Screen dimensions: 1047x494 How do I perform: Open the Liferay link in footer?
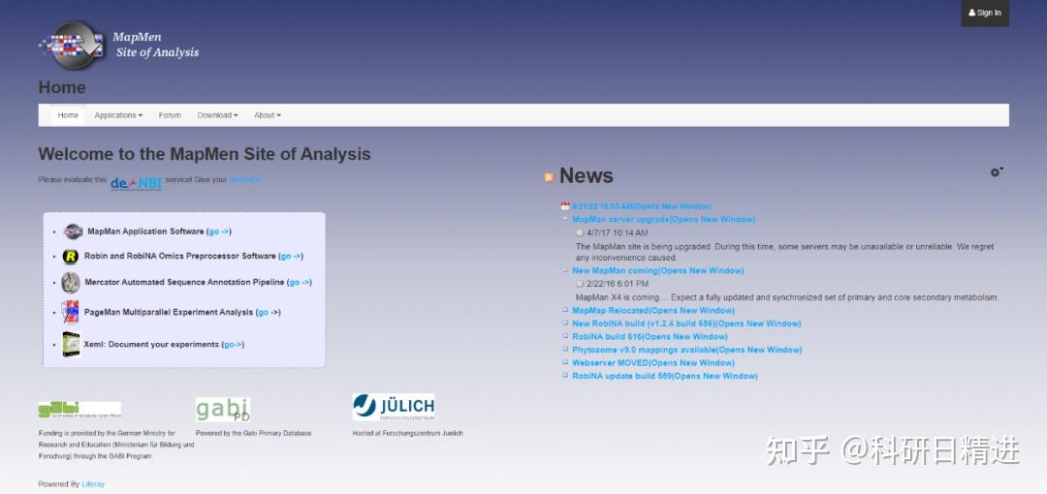coord(93,484)
